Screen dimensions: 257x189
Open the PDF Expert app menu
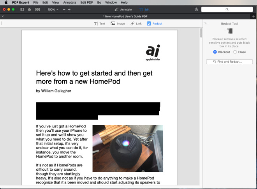[21, 2]
